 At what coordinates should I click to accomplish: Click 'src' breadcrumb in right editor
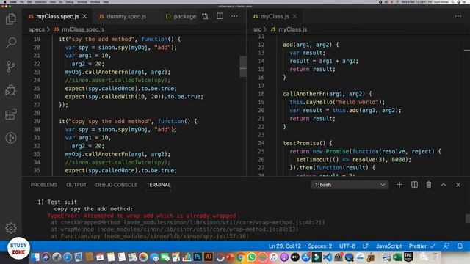click(257, 29)
